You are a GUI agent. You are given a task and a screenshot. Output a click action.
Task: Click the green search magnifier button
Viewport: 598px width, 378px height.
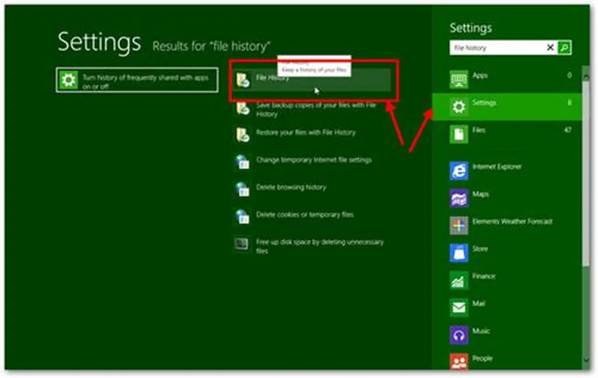pyautogui.click(x=564, y=48)
